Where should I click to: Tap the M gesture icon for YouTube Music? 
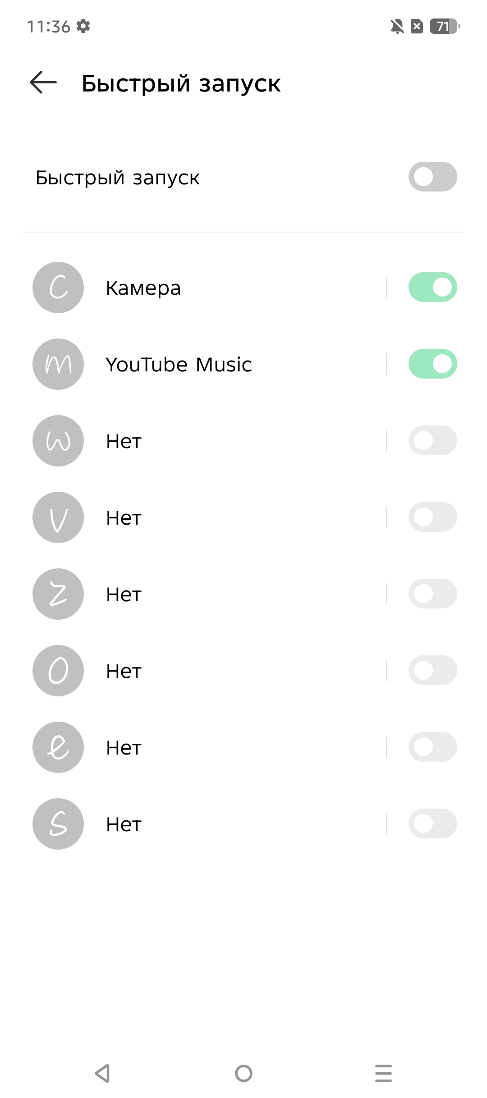(x=58, y=364)
